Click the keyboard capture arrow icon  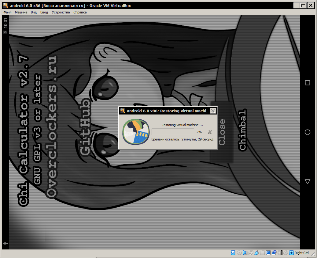292,253
